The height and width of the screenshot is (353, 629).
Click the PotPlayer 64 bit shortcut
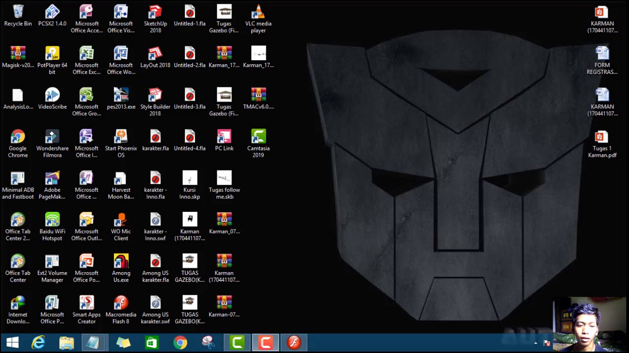point(52,61)
